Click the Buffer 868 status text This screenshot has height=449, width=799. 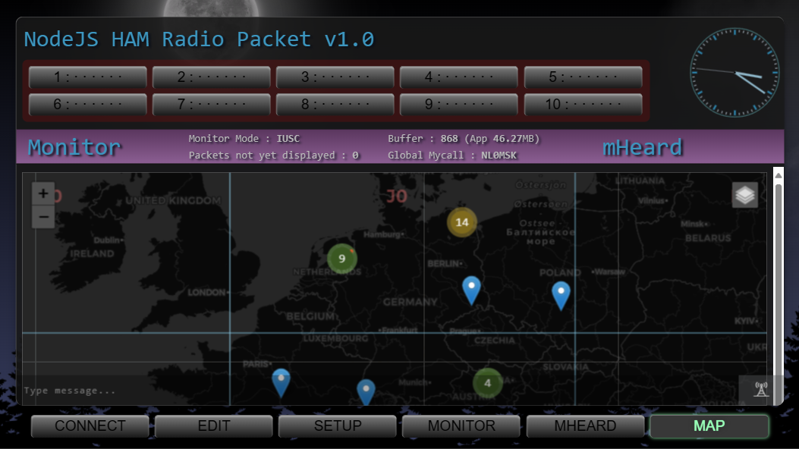click(464, 139)
